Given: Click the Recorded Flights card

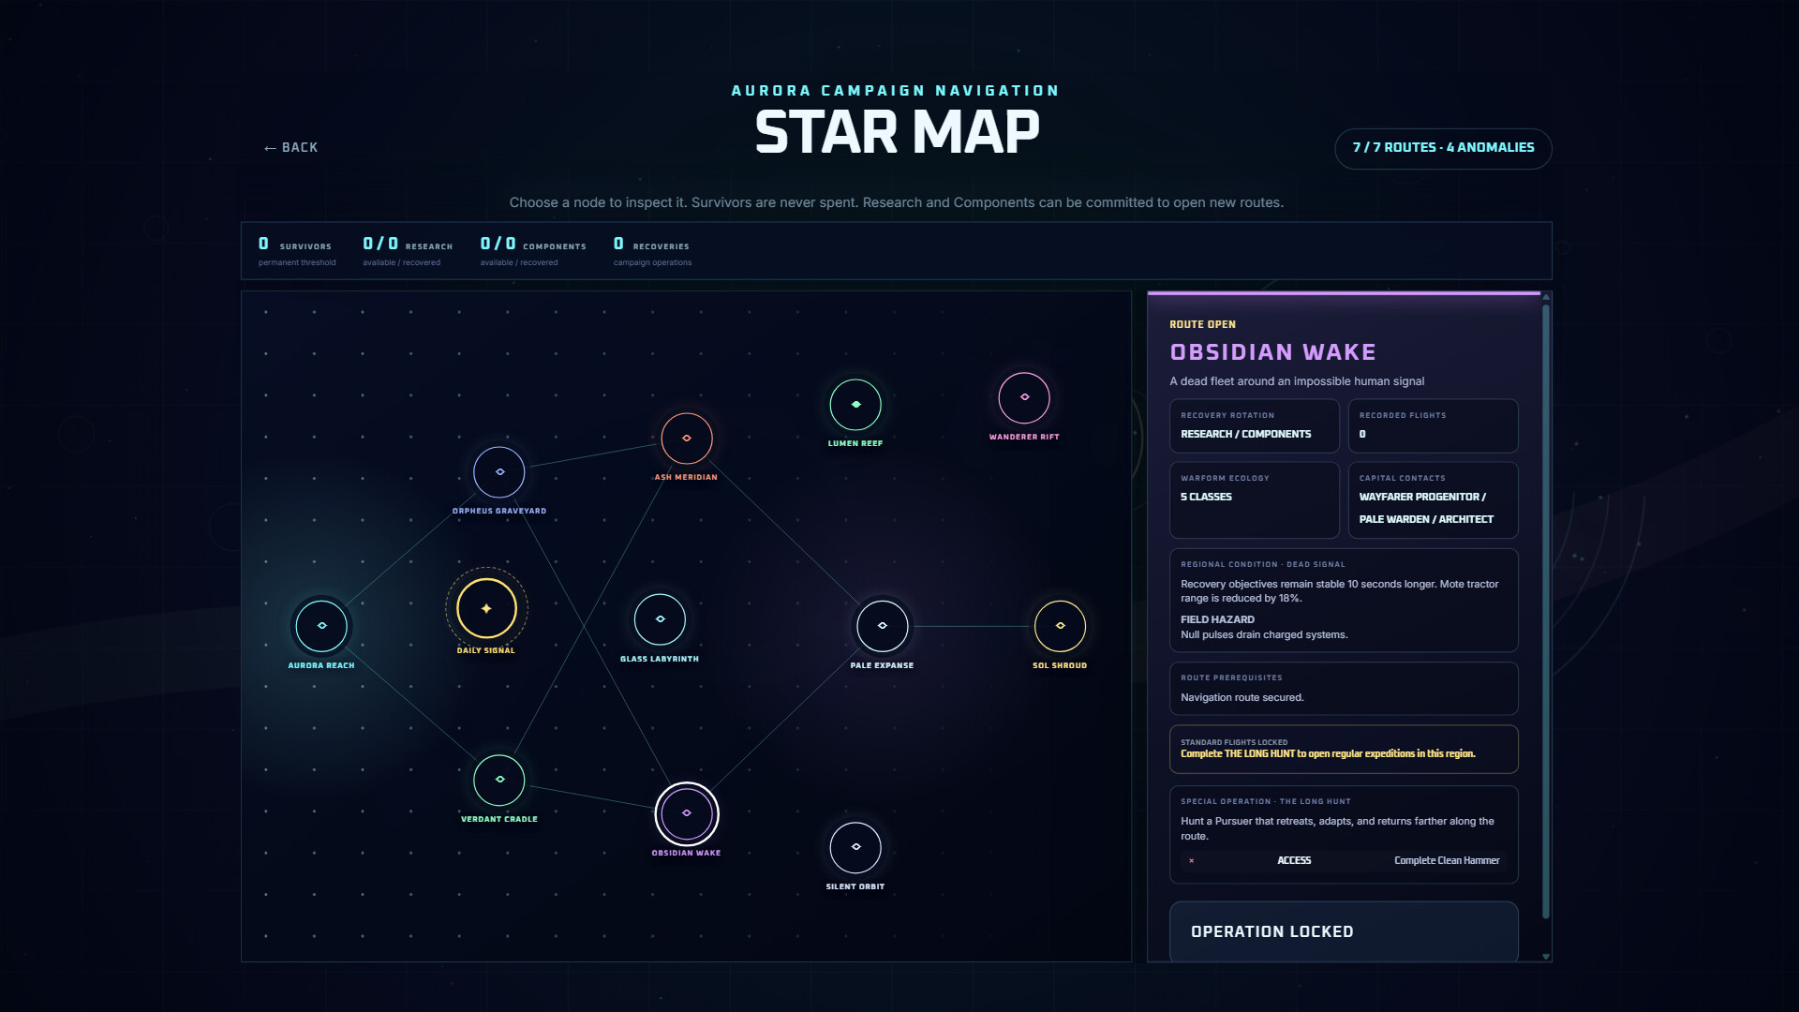Looking at the screenshot, I should coord(1433,426).
